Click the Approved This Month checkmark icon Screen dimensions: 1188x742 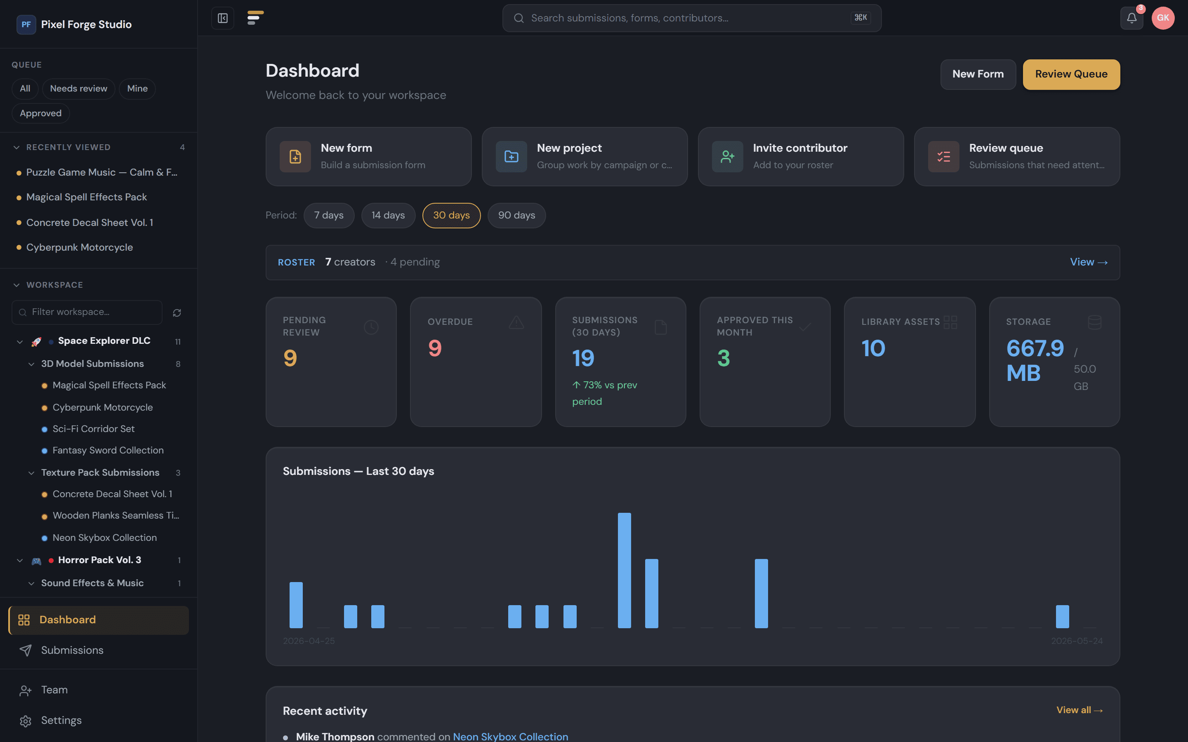pos(805,327)
